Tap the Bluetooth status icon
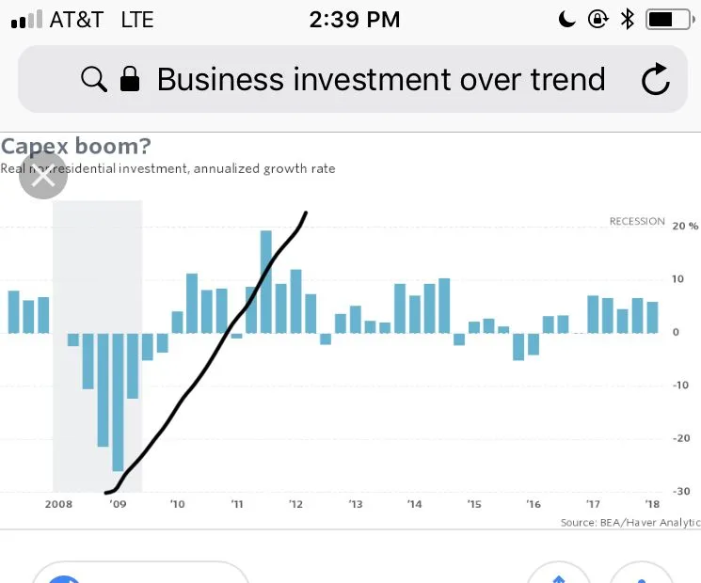The width and height of the screenshot is (701, 583). tap(628, 19)
